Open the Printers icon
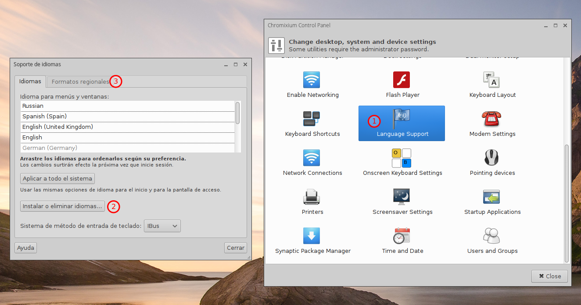The width and height of the screenshot is (581, 305). click(x=312, y=197)
